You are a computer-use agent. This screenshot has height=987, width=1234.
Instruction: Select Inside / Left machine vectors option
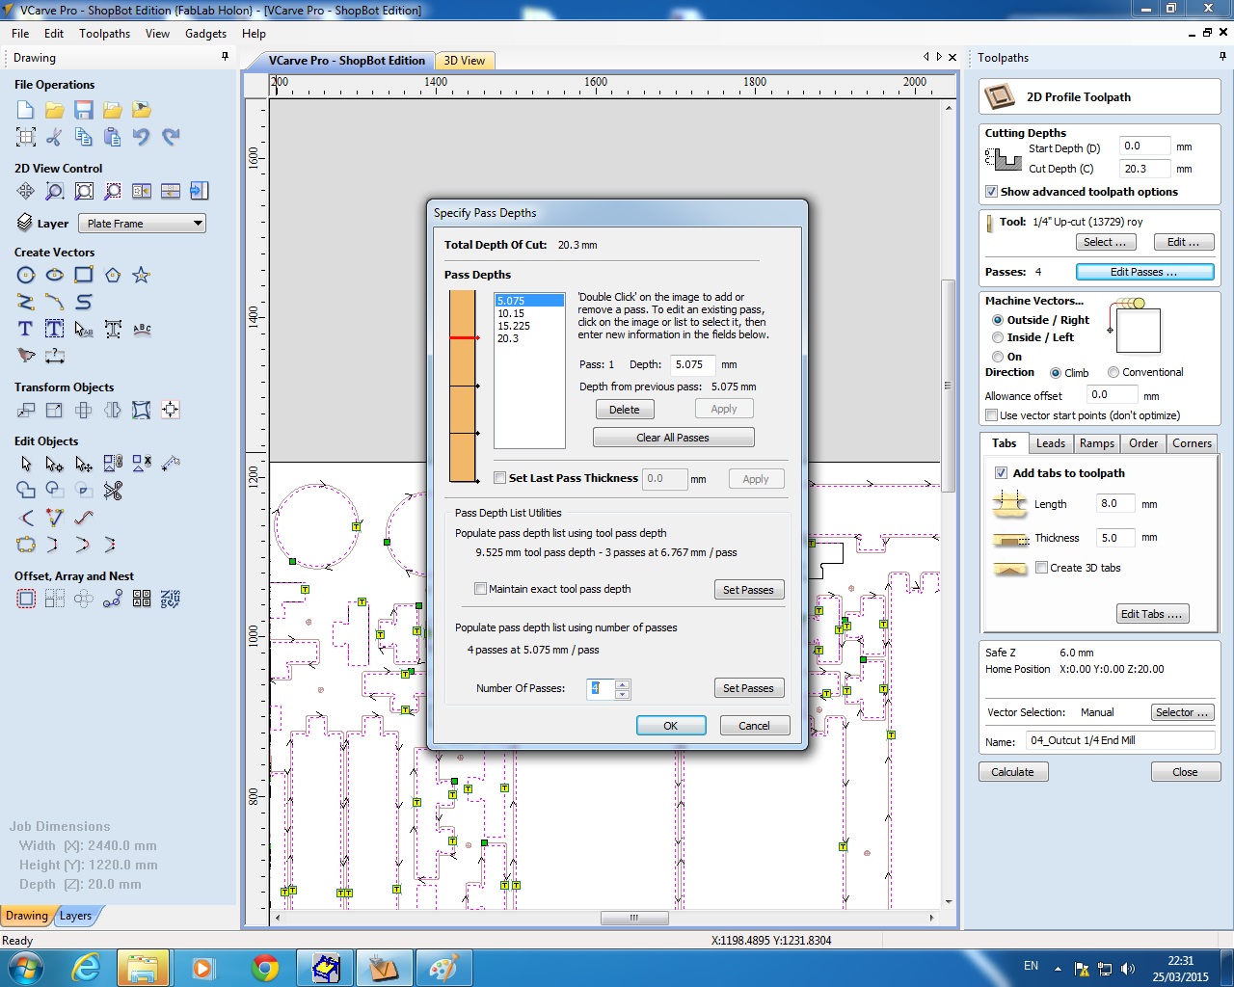click(998, 337)
